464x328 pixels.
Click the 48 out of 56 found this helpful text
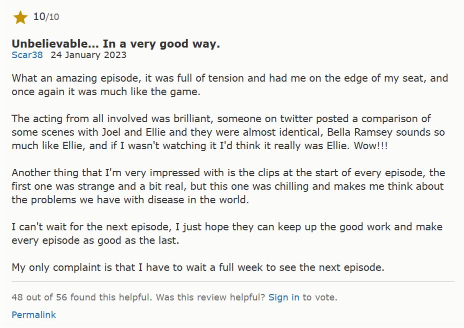point(81,297)
